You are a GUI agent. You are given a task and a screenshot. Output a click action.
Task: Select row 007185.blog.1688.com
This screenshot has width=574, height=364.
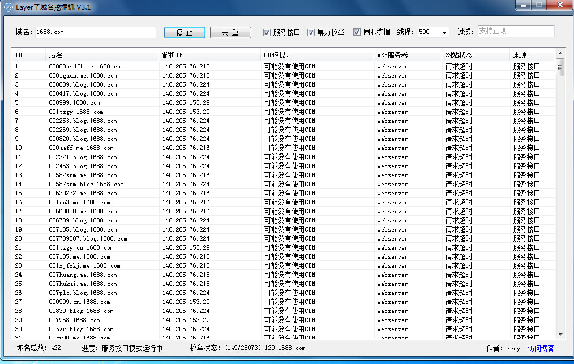tap(284, 230)
